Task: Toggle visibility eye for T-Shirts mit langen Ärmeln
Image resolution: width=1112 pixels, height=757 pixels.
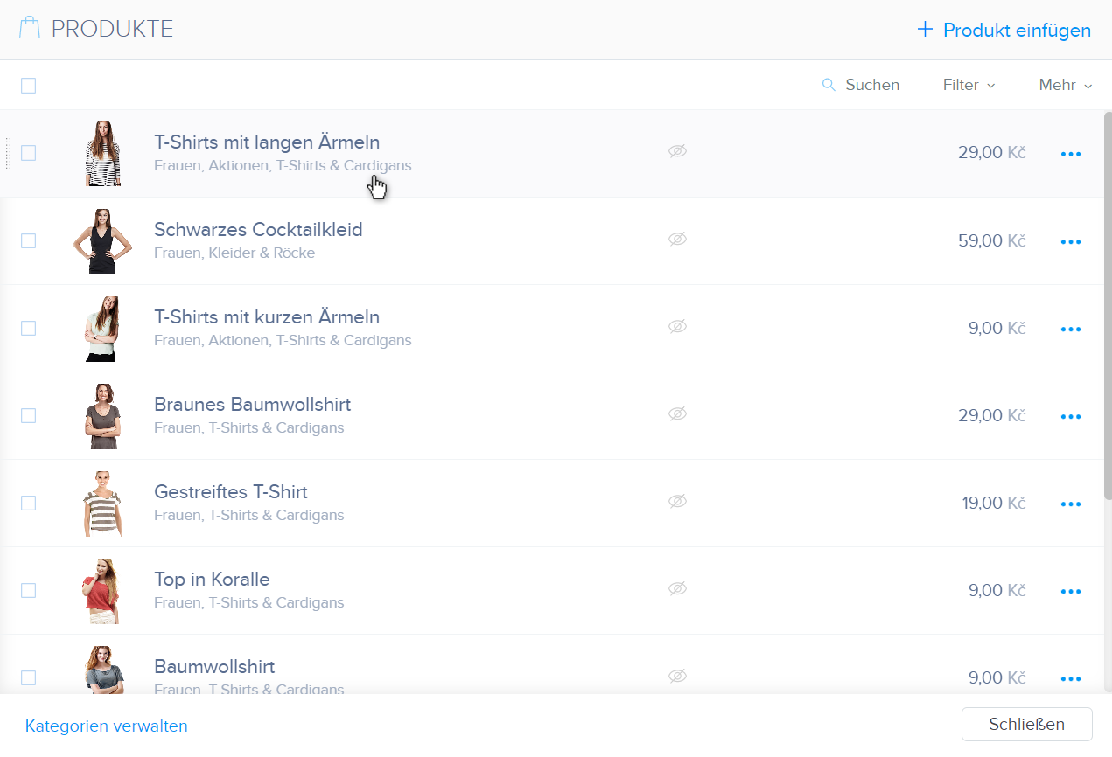Action: tap(677, 151)
